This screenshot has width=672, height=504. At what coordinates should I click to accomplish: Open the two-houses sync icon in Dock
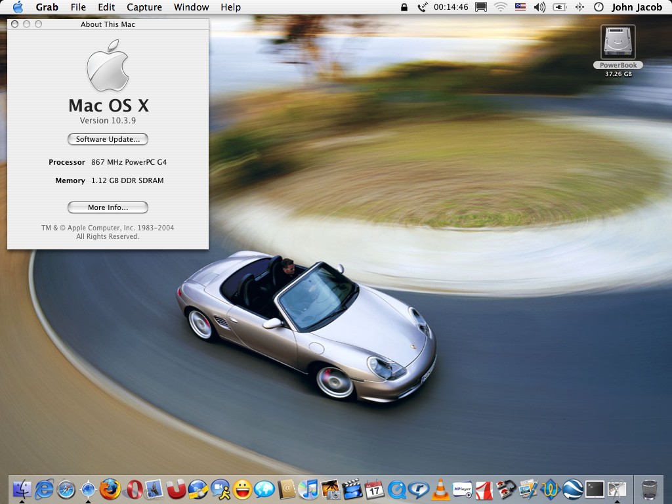point(507,489)
